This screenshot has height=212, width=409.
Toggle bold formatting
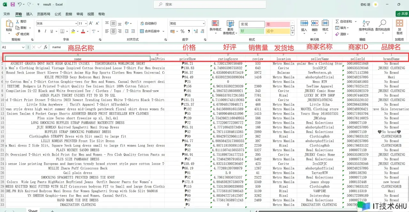[x=39, y=31]
